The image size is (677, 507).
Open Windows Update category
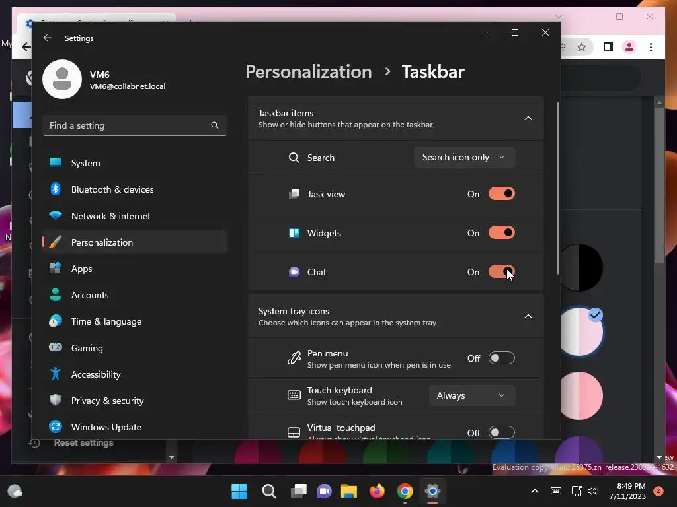135,427
